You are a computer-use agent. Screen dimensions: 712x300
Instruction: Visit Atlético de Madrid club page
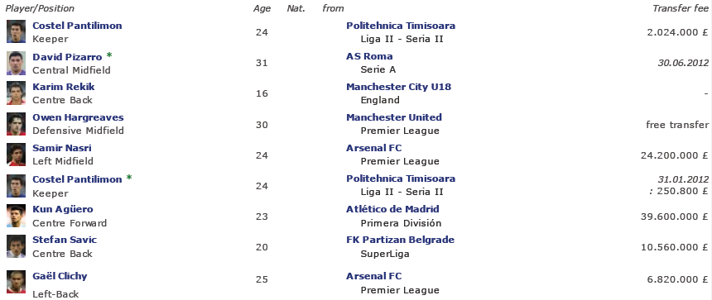(x=392, y=209)
